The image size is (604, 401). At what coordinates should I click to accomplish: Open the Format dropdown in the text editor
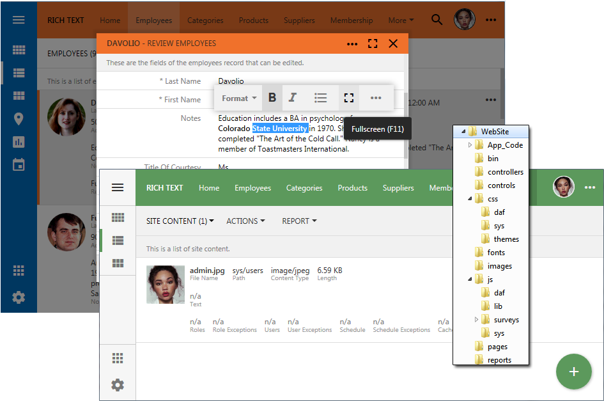click(237, 98)
